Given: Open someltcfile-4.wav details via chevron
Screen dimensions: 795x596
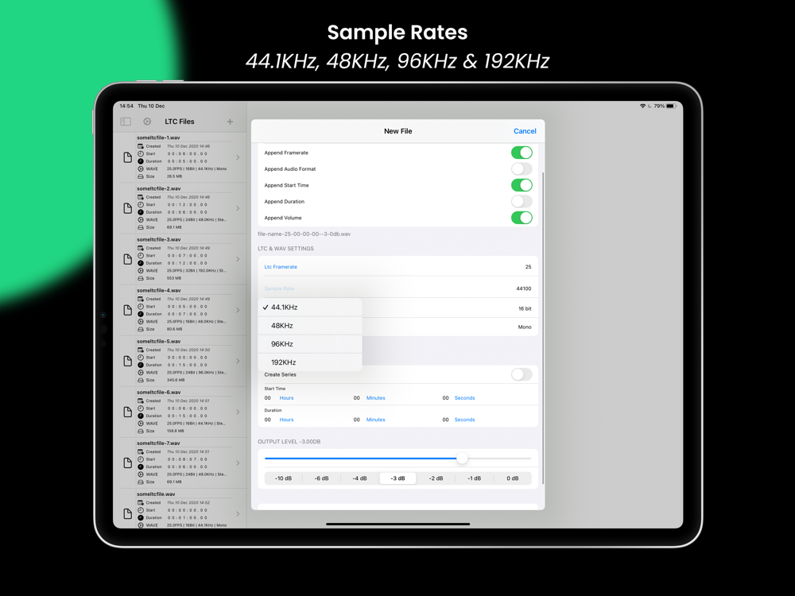Looking at the screenshot, I should coord(238,310).
